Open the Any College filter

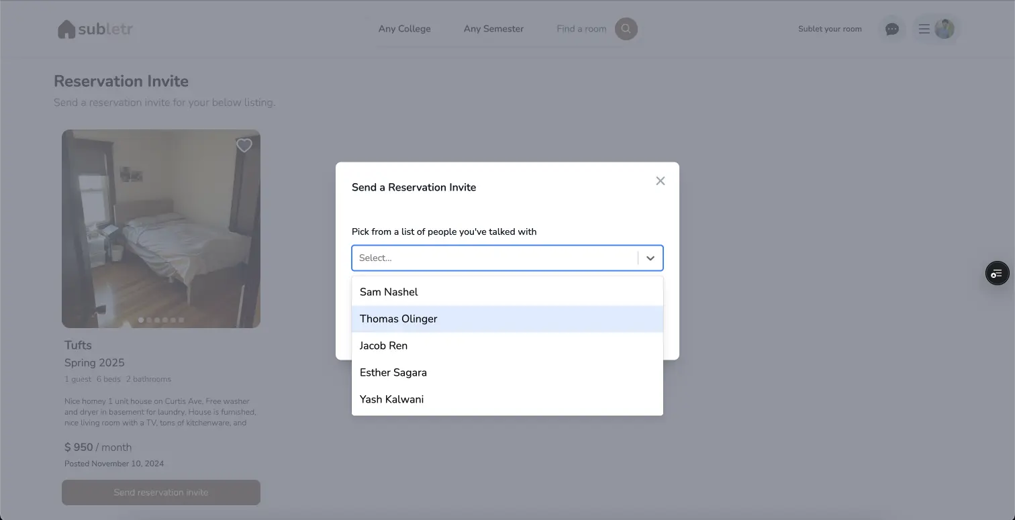pos(405,29)
